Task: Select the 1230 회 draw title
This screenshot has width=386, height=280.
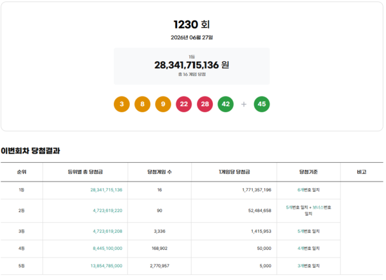Action: tap(192, 24)
